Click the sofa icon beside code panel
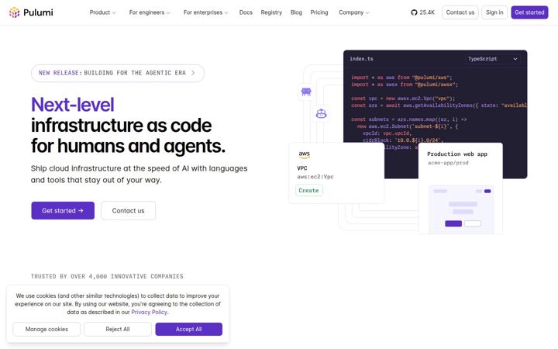 coord(306,92)
